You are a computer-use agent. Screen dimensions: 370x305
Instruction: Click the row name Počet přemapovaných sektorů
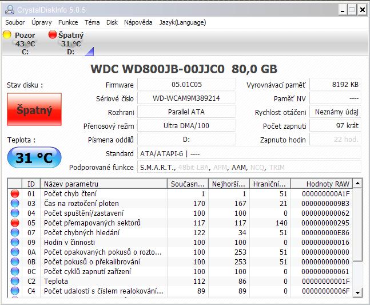[x=92, y=223]
